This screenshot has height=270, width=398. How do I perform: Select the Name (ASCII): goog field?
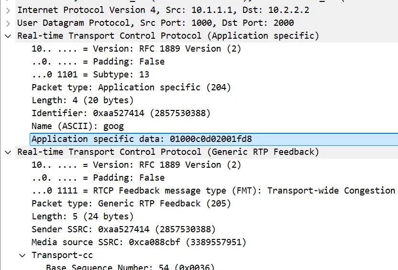tap(77, 126)
